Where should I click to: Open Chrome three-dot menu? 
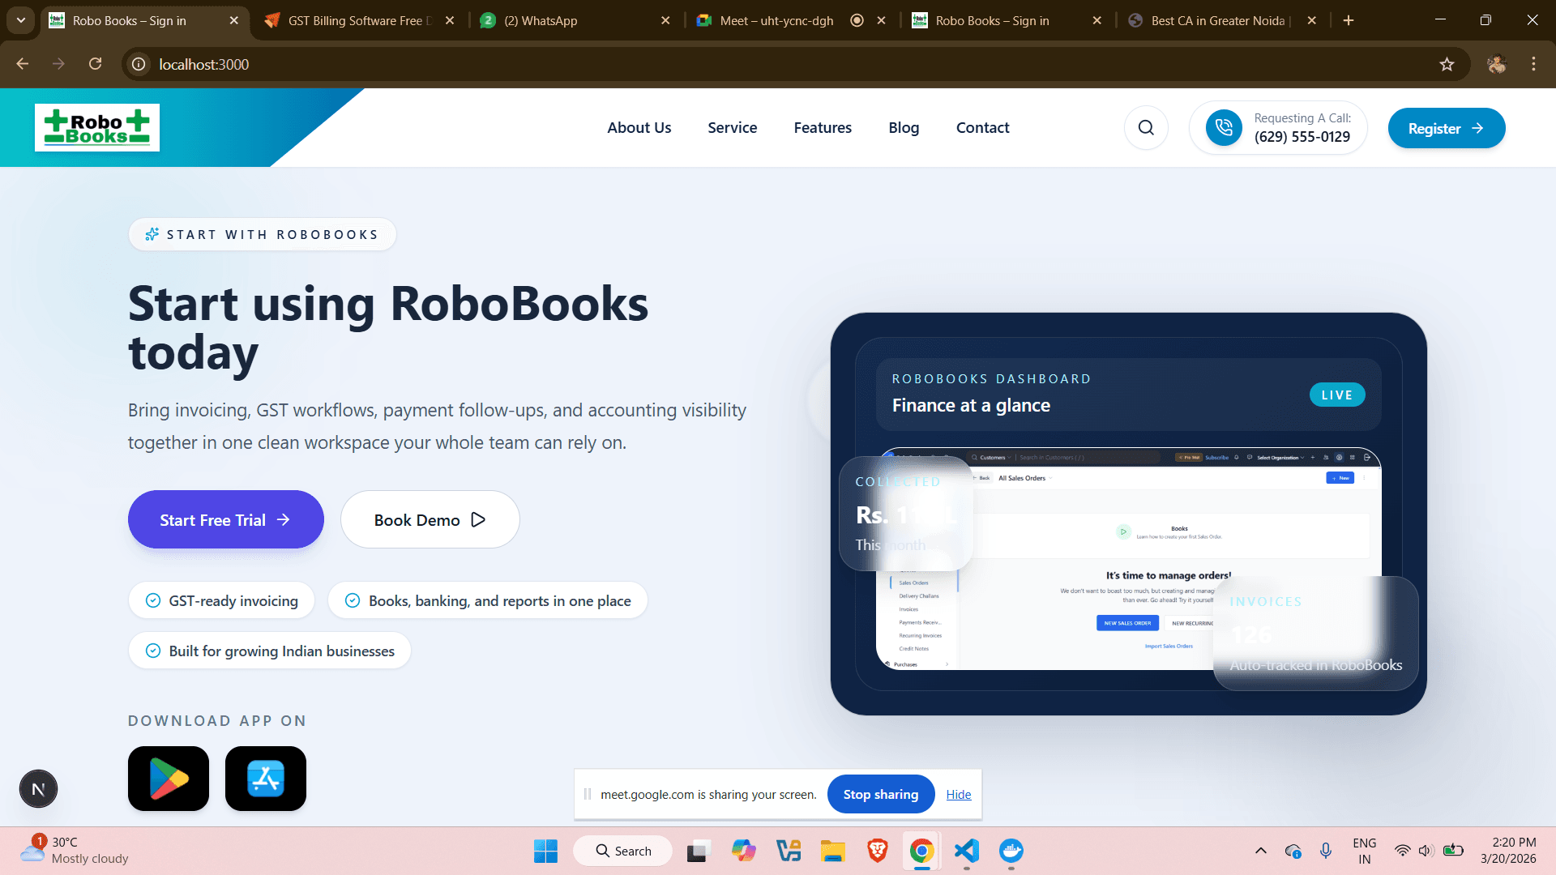pos(1533,64)
